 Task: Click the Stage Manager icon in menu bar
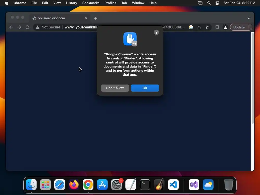click(x=200, y=3)
